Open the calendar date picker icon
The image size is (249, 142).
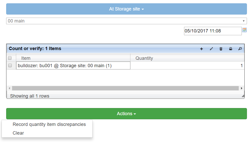click(x=244, y=30)
